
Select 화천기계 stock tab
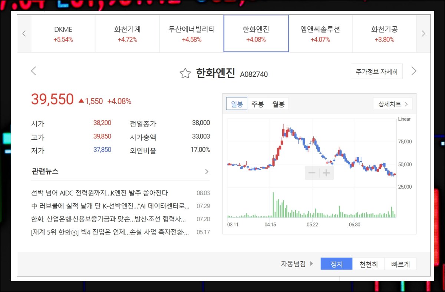coord(127,34)
